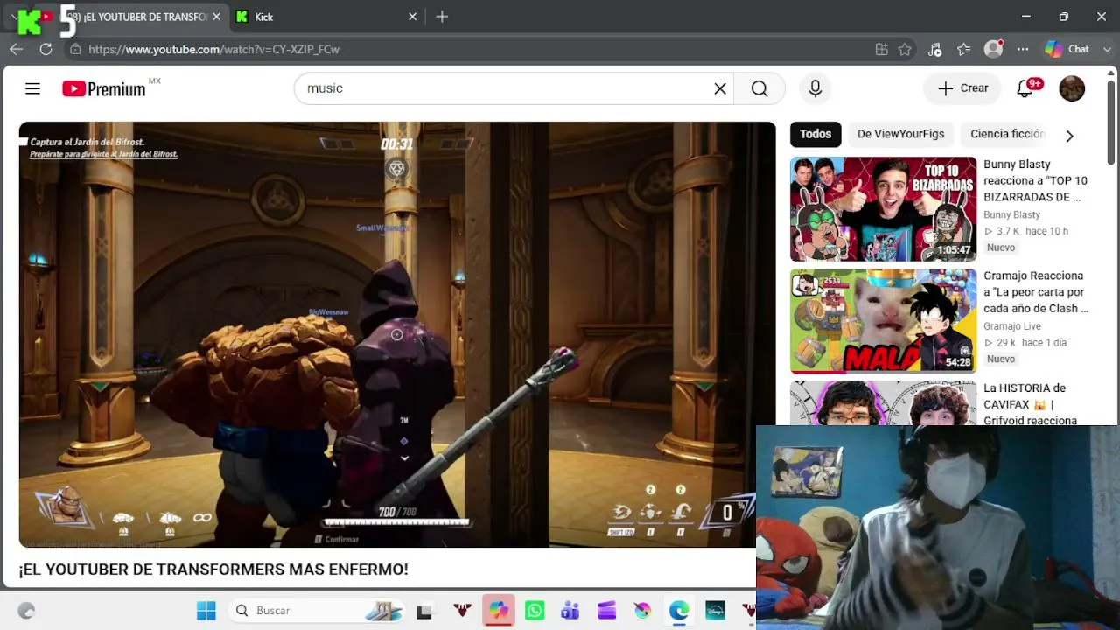This screenshot has height=630, width=1120.
Task: Open Windows Start menu
Action: point(206,611)
